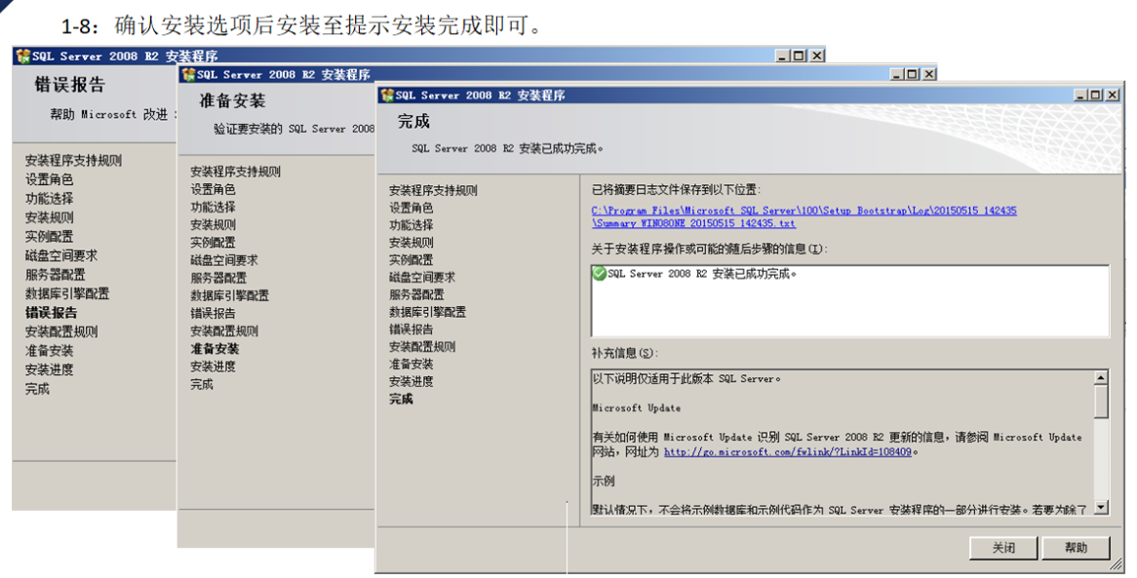
Task: Close the 错误报告 window with its X
Action: (816, 56)
